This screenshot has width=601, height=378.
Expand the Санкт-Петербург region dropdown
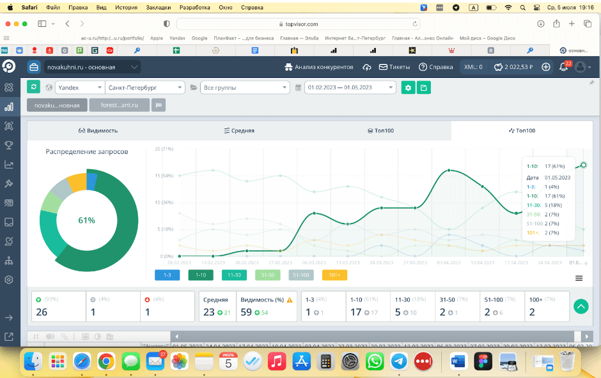point(145,87)
